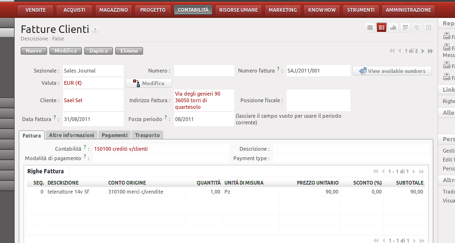Click help mark beside Data Fattura label
Image resolution: width=455 pixels, height=243 pixels.
point(55,117)
